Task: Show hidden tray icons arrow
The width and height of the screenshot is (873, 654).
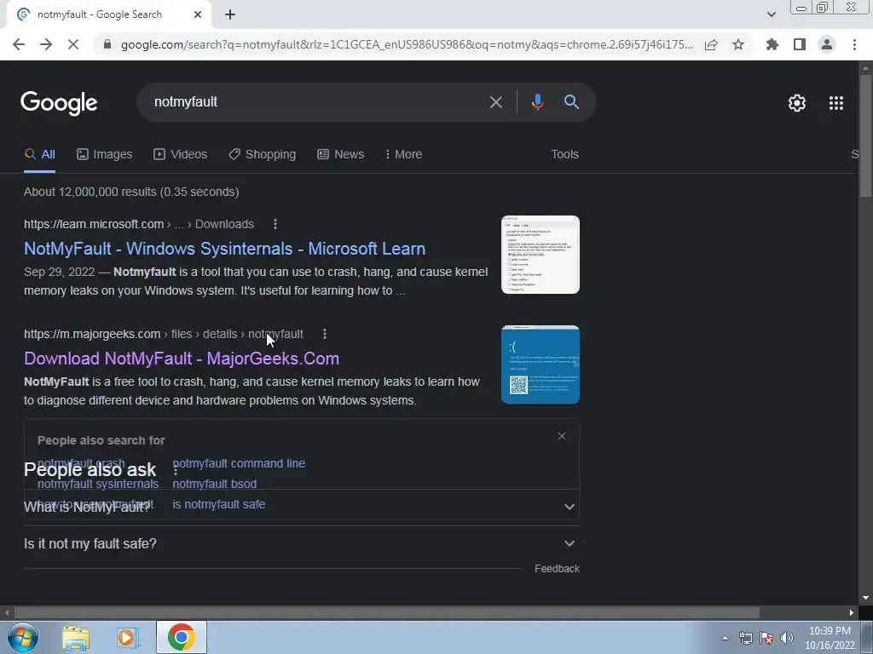Action: point(725,638)
